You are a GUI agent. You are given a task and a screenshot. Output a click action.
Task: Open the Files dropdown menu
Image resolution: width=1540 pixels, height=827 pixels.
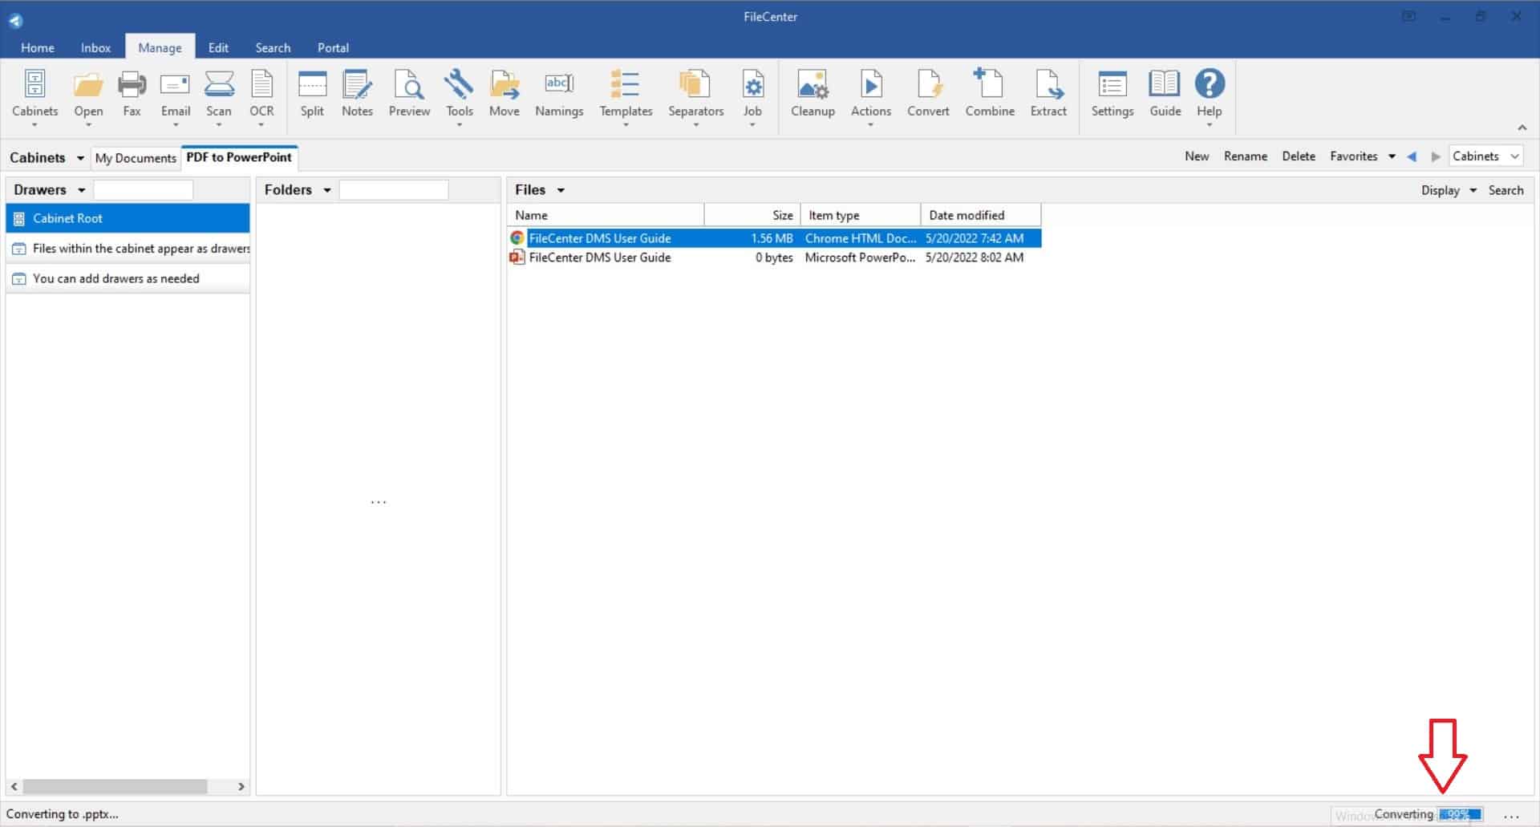(x=561, y=190)
